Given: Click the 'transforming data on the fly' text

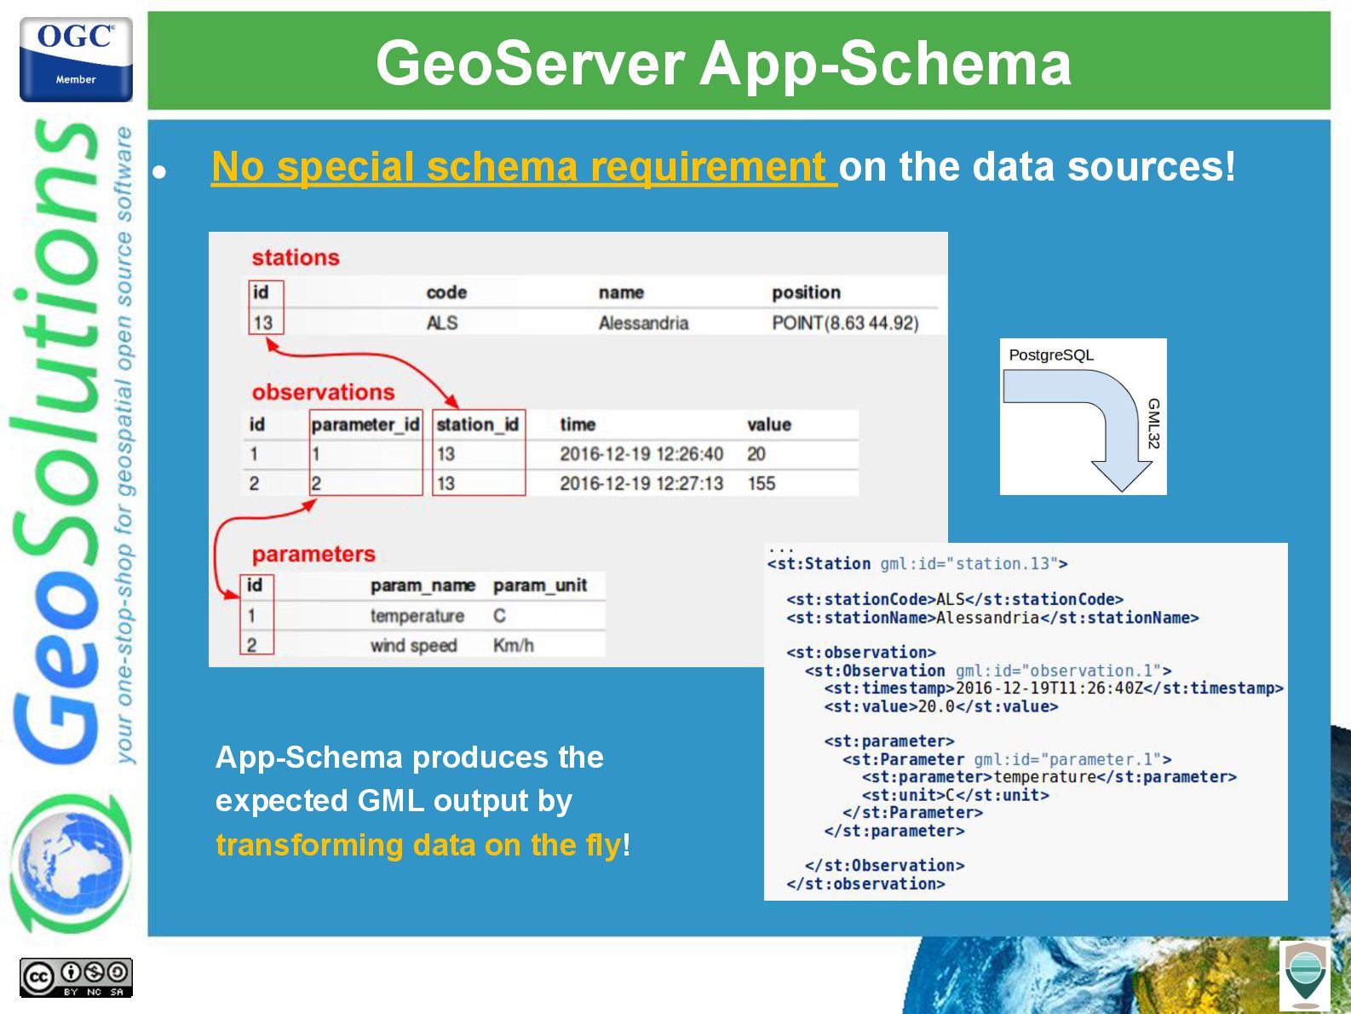Looking at the screenshot, I should [x=418, y=844].
